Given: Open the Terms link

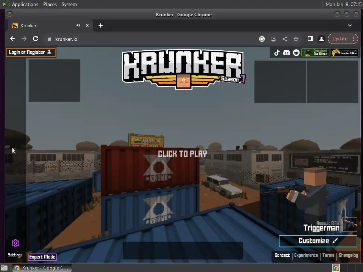Looking at the screenshot, I should coord(328,255).
